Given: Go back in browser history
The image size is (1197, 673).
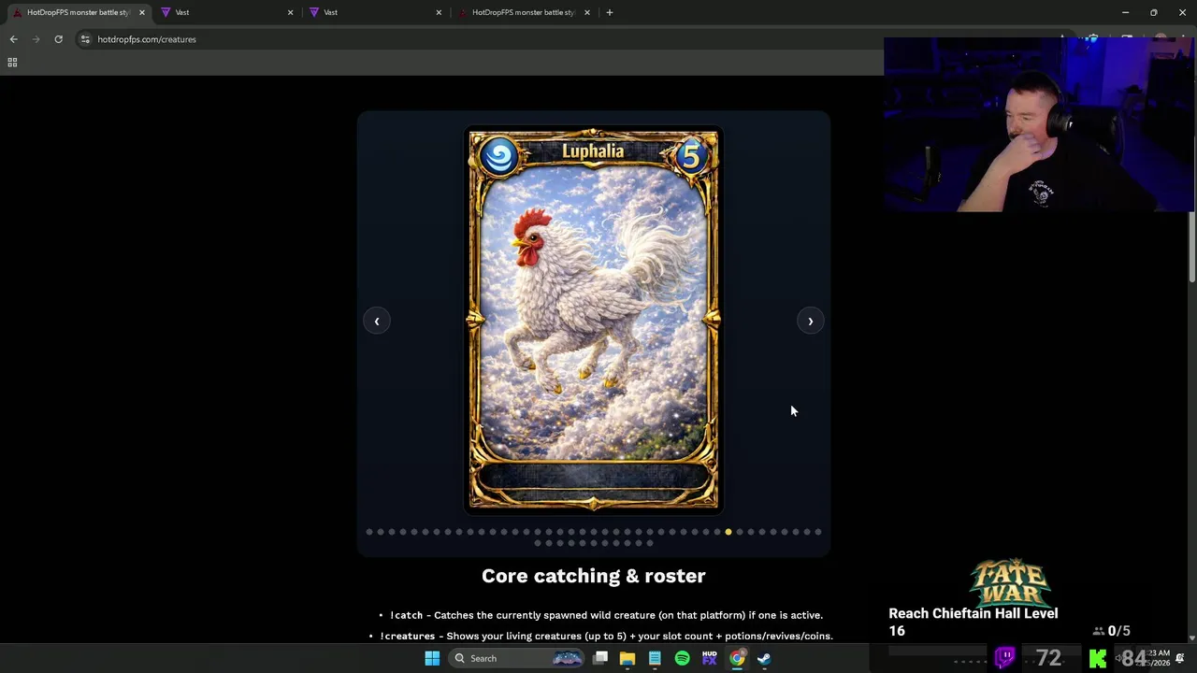Looking at the screenshot, I should (x=13, y=39).
